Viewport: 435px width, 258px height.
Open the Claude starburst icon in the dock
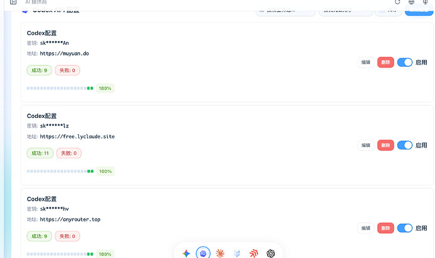pos(220,253)
